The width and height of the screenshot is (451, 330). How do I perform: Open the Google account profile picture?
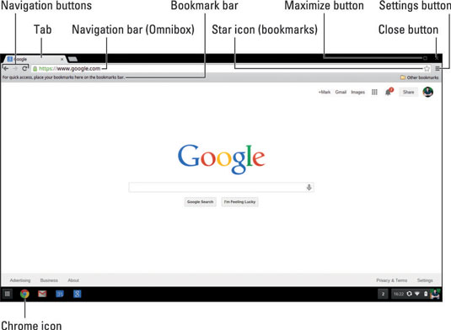(428, 92)
